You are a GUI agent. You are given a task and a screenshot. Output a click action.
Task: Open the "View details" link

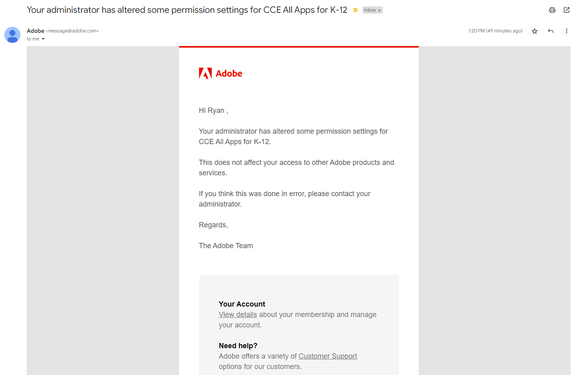tap(238, 315)
